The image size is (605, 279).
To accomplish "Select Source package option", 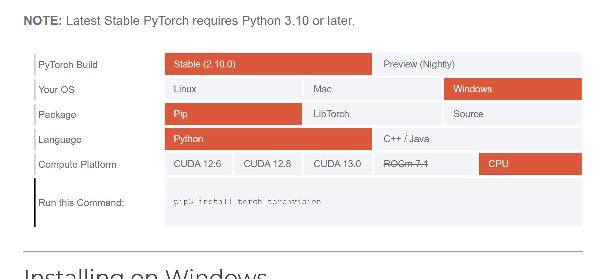I will tap(513, 114).
